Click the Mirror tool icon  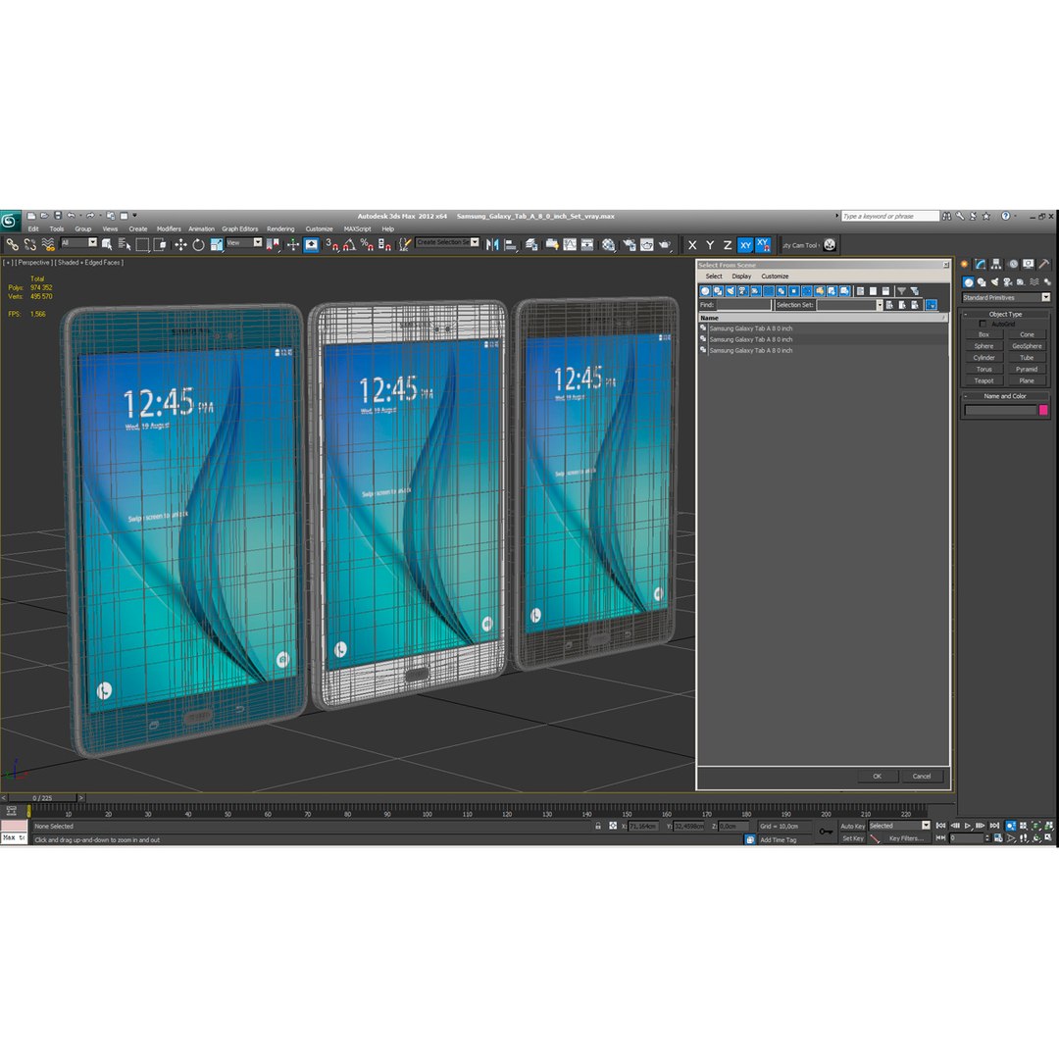point(491,244)
